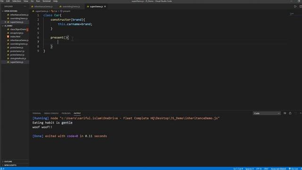Close the superDemo.js editor tab
This screenshot has width=302, height=170.
point(105,7)
